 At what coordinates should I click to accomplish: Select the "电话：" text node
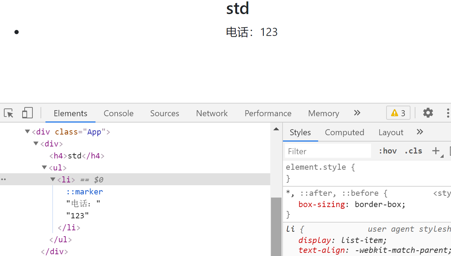[x=83, y=204]
